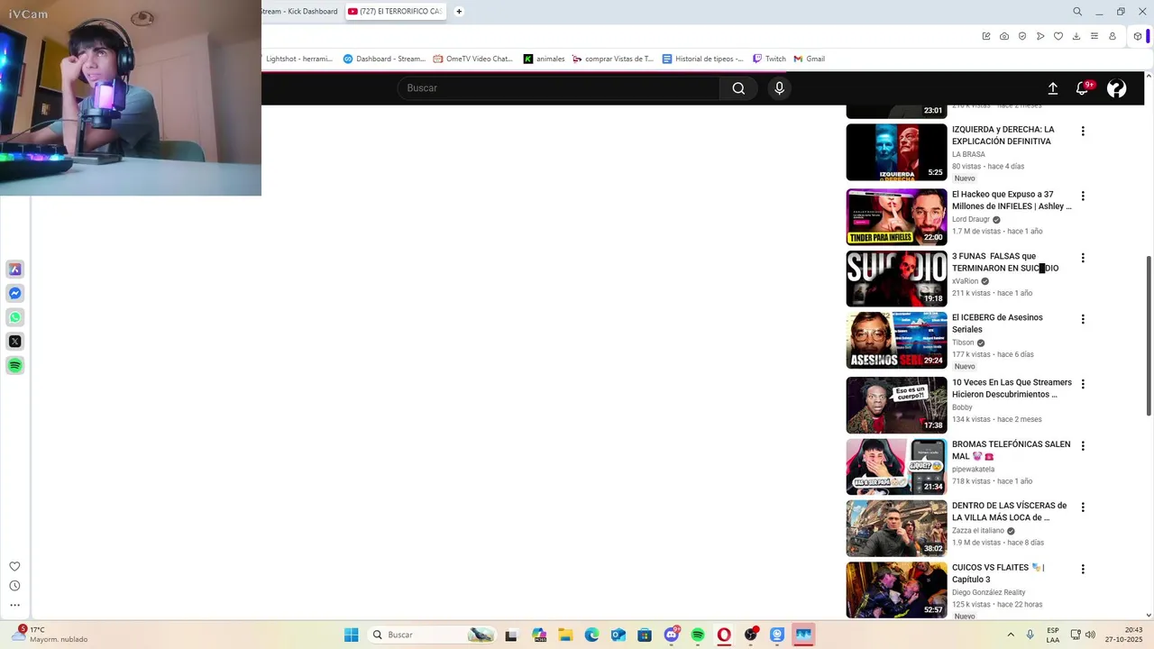Click El ICEBERG de Asesinos thumbnail
This screenshot has height=649, width=1154.
(896, 341)
